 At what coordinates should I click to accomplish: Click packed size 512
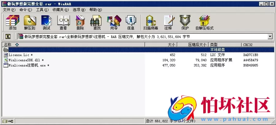[204, 55]
